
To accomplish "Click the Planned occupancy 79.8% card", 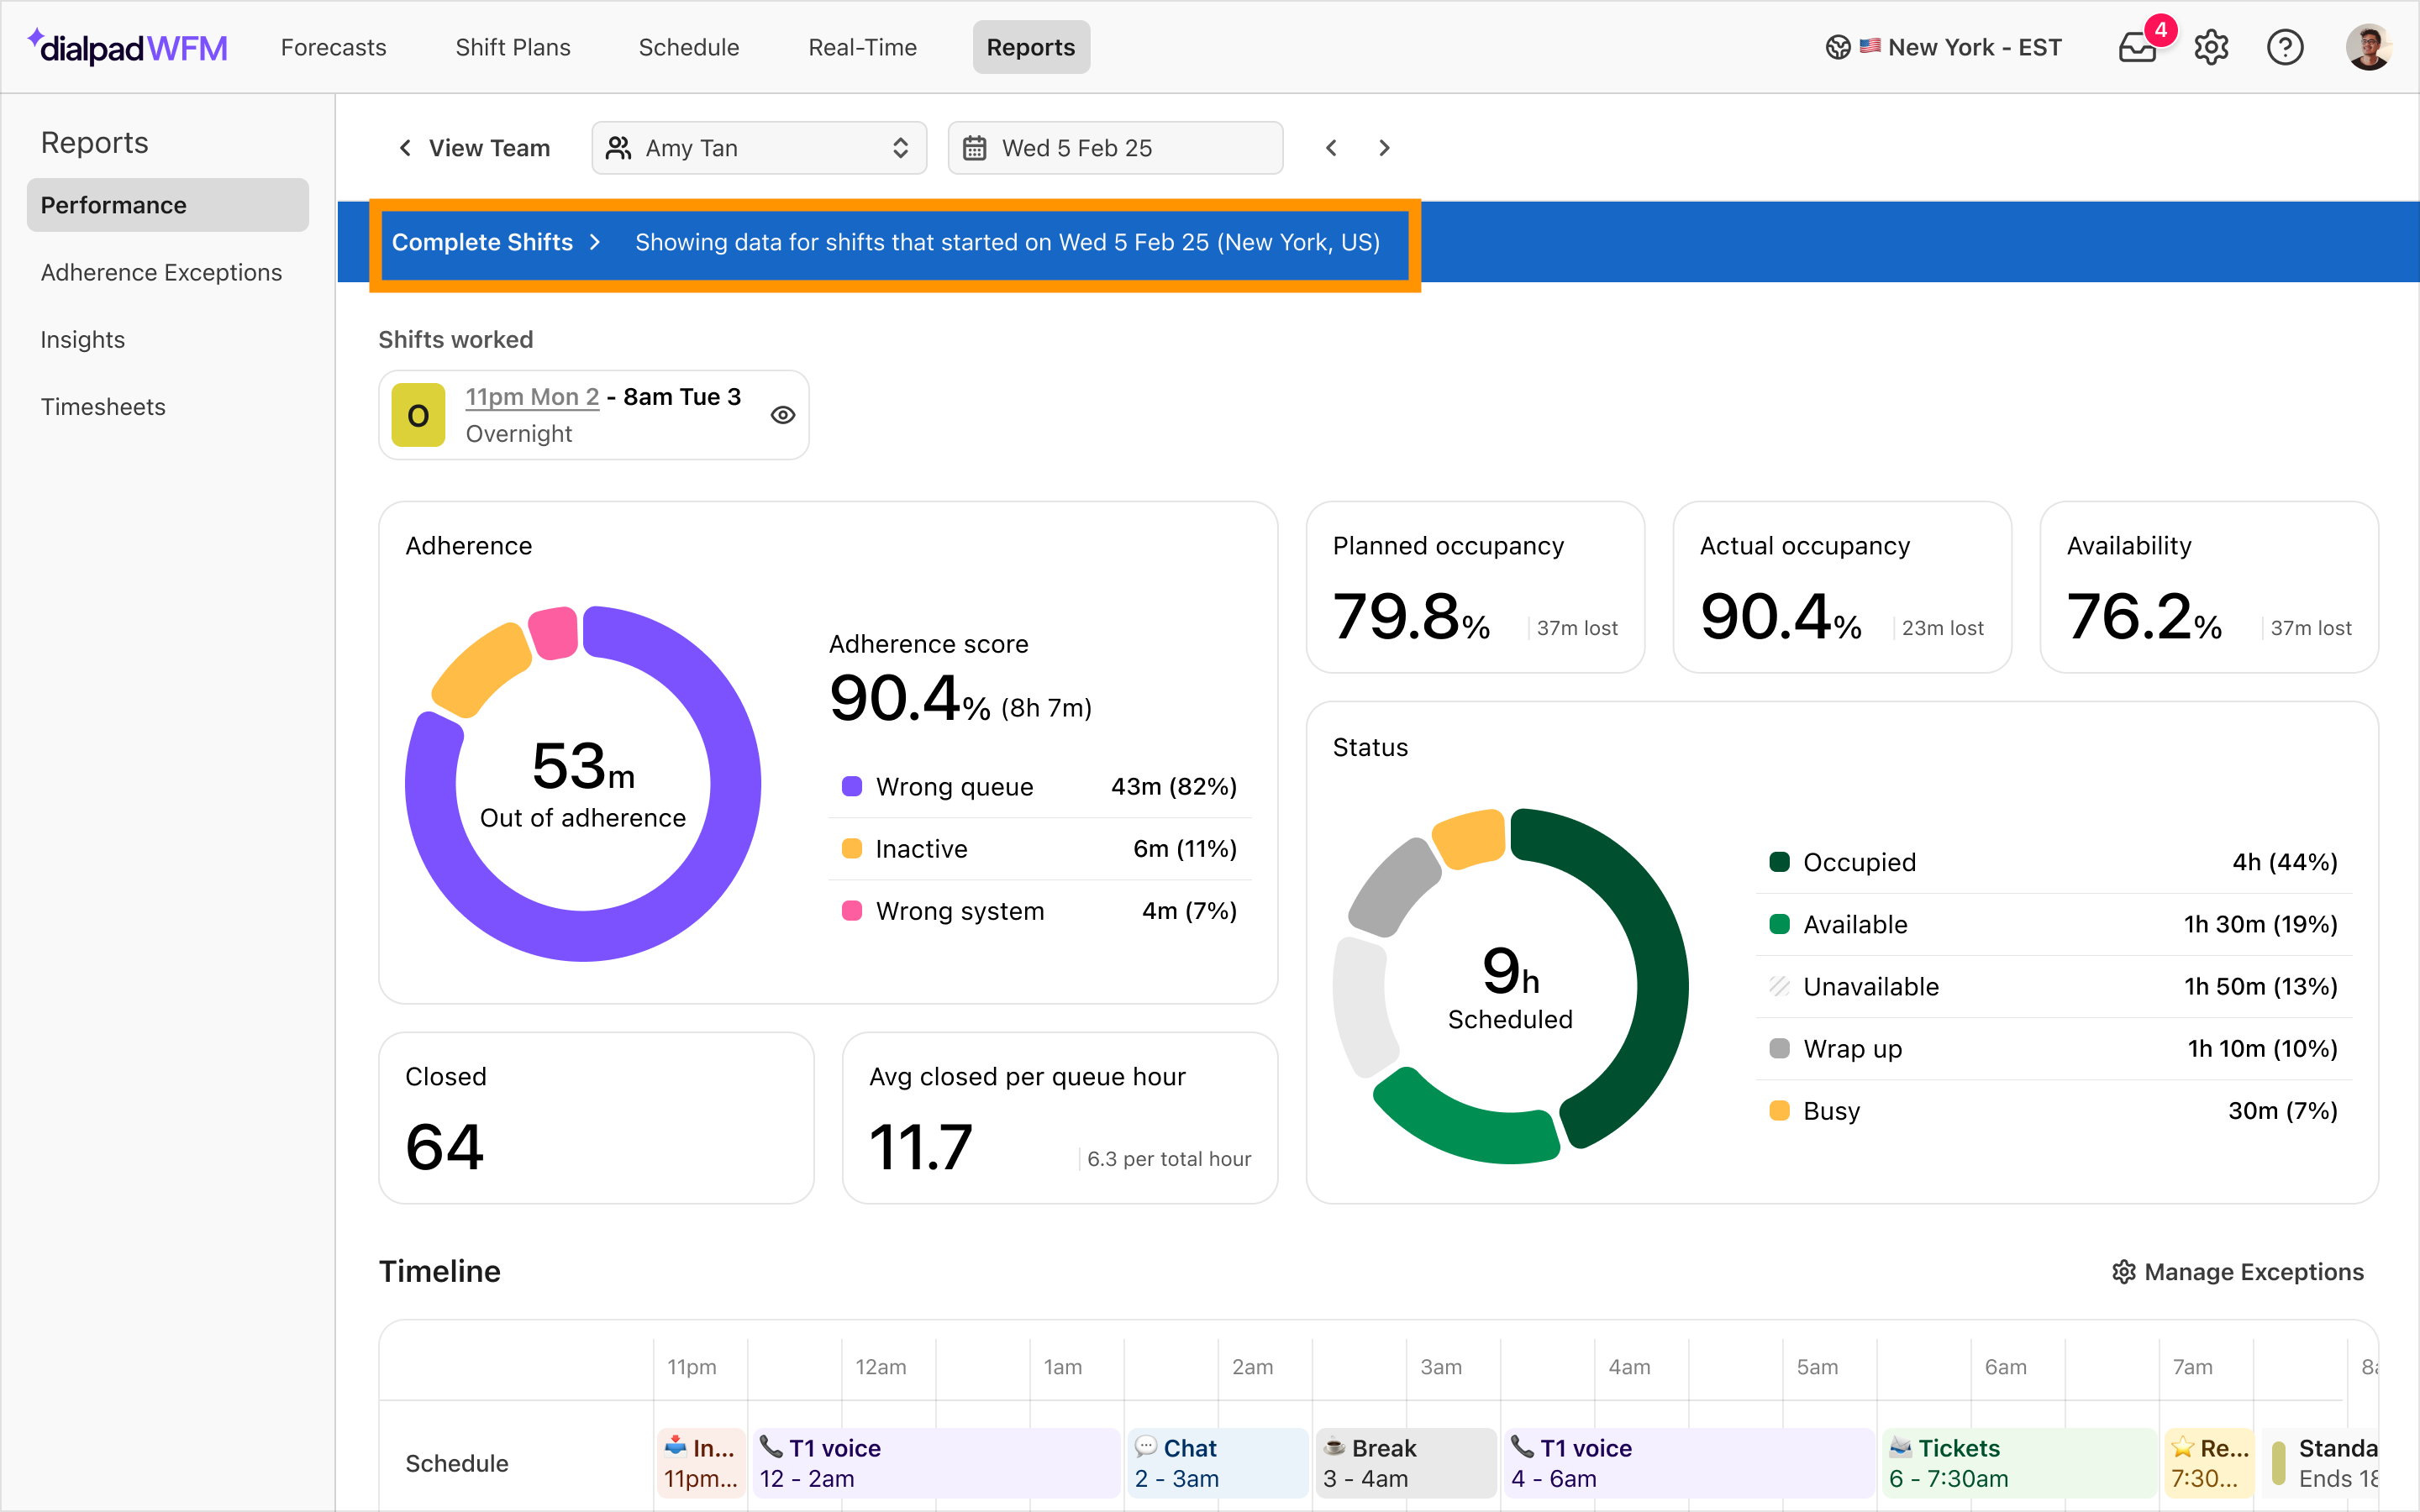I will (x=1475, y=587).
